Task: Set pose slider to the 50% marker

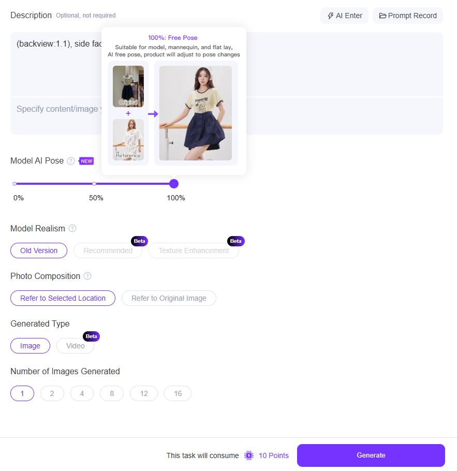Action: coord(94,184)
